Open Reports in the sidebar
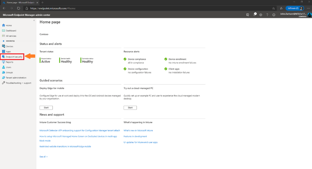The height and width of the screenshot is (169, 312). 7,62
